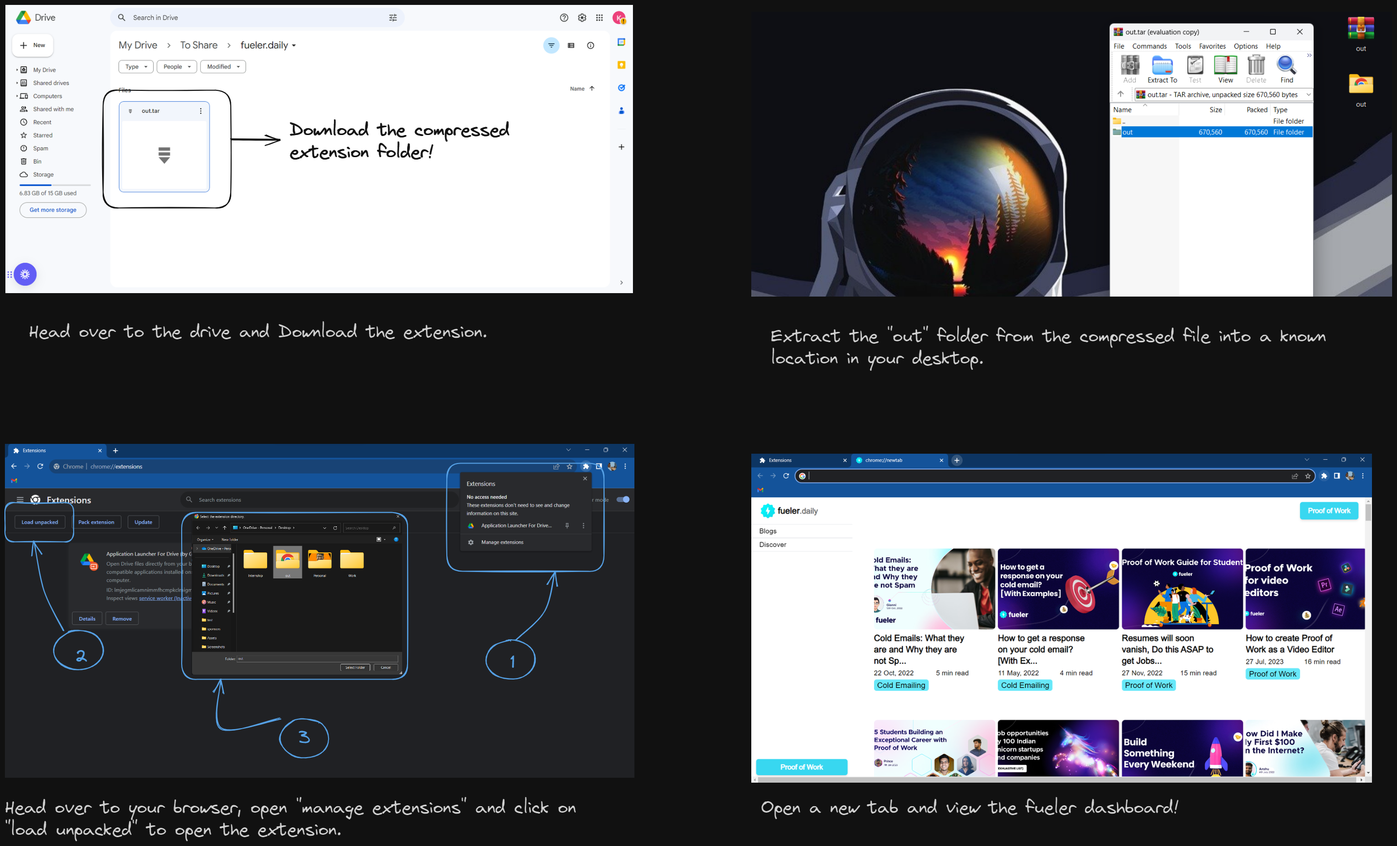Image resolution: width=1397 pixels, height=846 pixels.
Task: Click the Drive search options filter icon
Action: coord(393,18)
